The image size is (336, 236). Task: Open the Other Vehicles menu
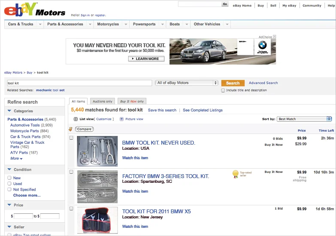207,24
